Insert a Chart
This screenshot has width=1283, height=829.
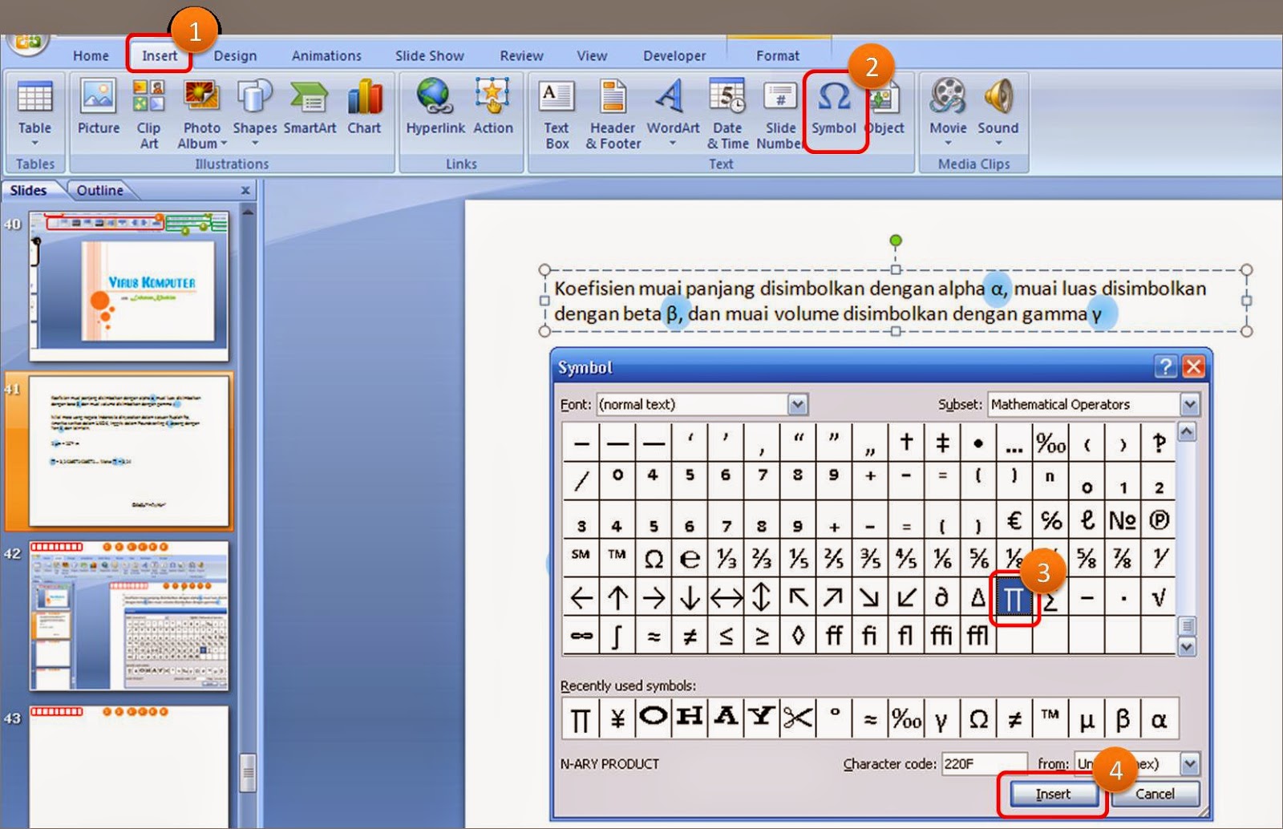click(365, 108)
